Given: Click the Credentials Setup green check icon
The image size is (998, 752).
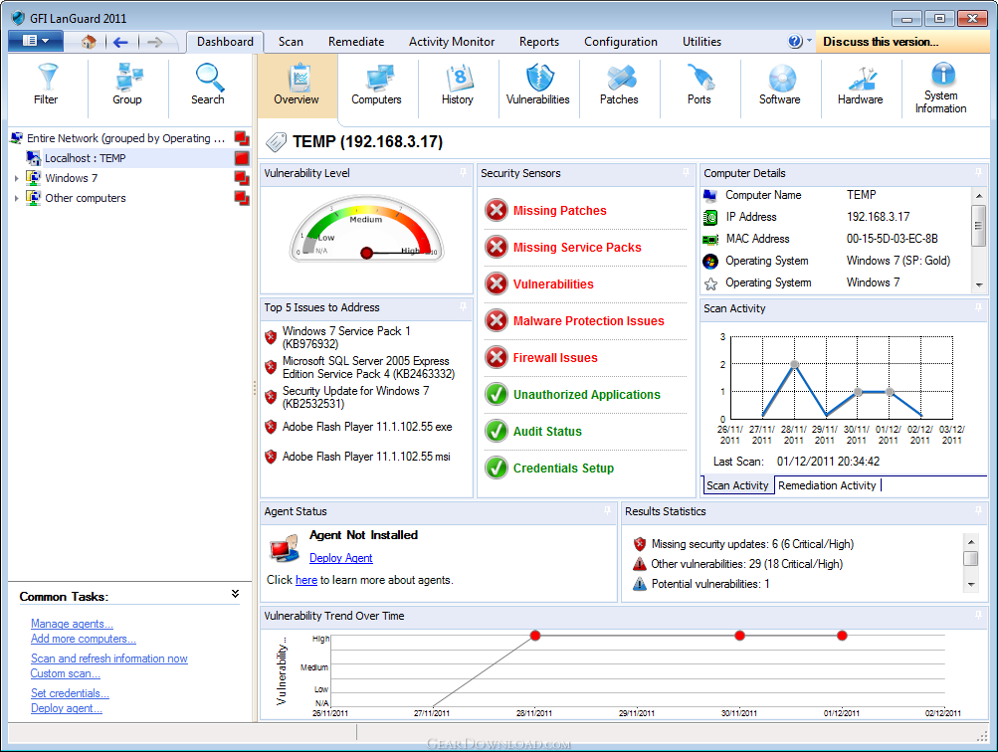Looking at the screenshot, I should (x=497, y=469).
